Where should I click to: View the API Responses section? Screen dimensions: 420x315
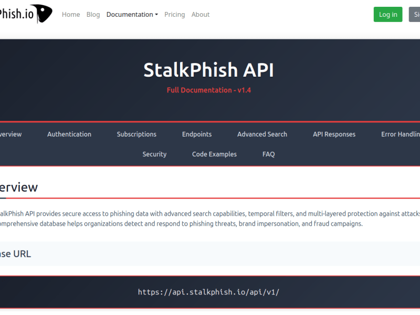334,134
